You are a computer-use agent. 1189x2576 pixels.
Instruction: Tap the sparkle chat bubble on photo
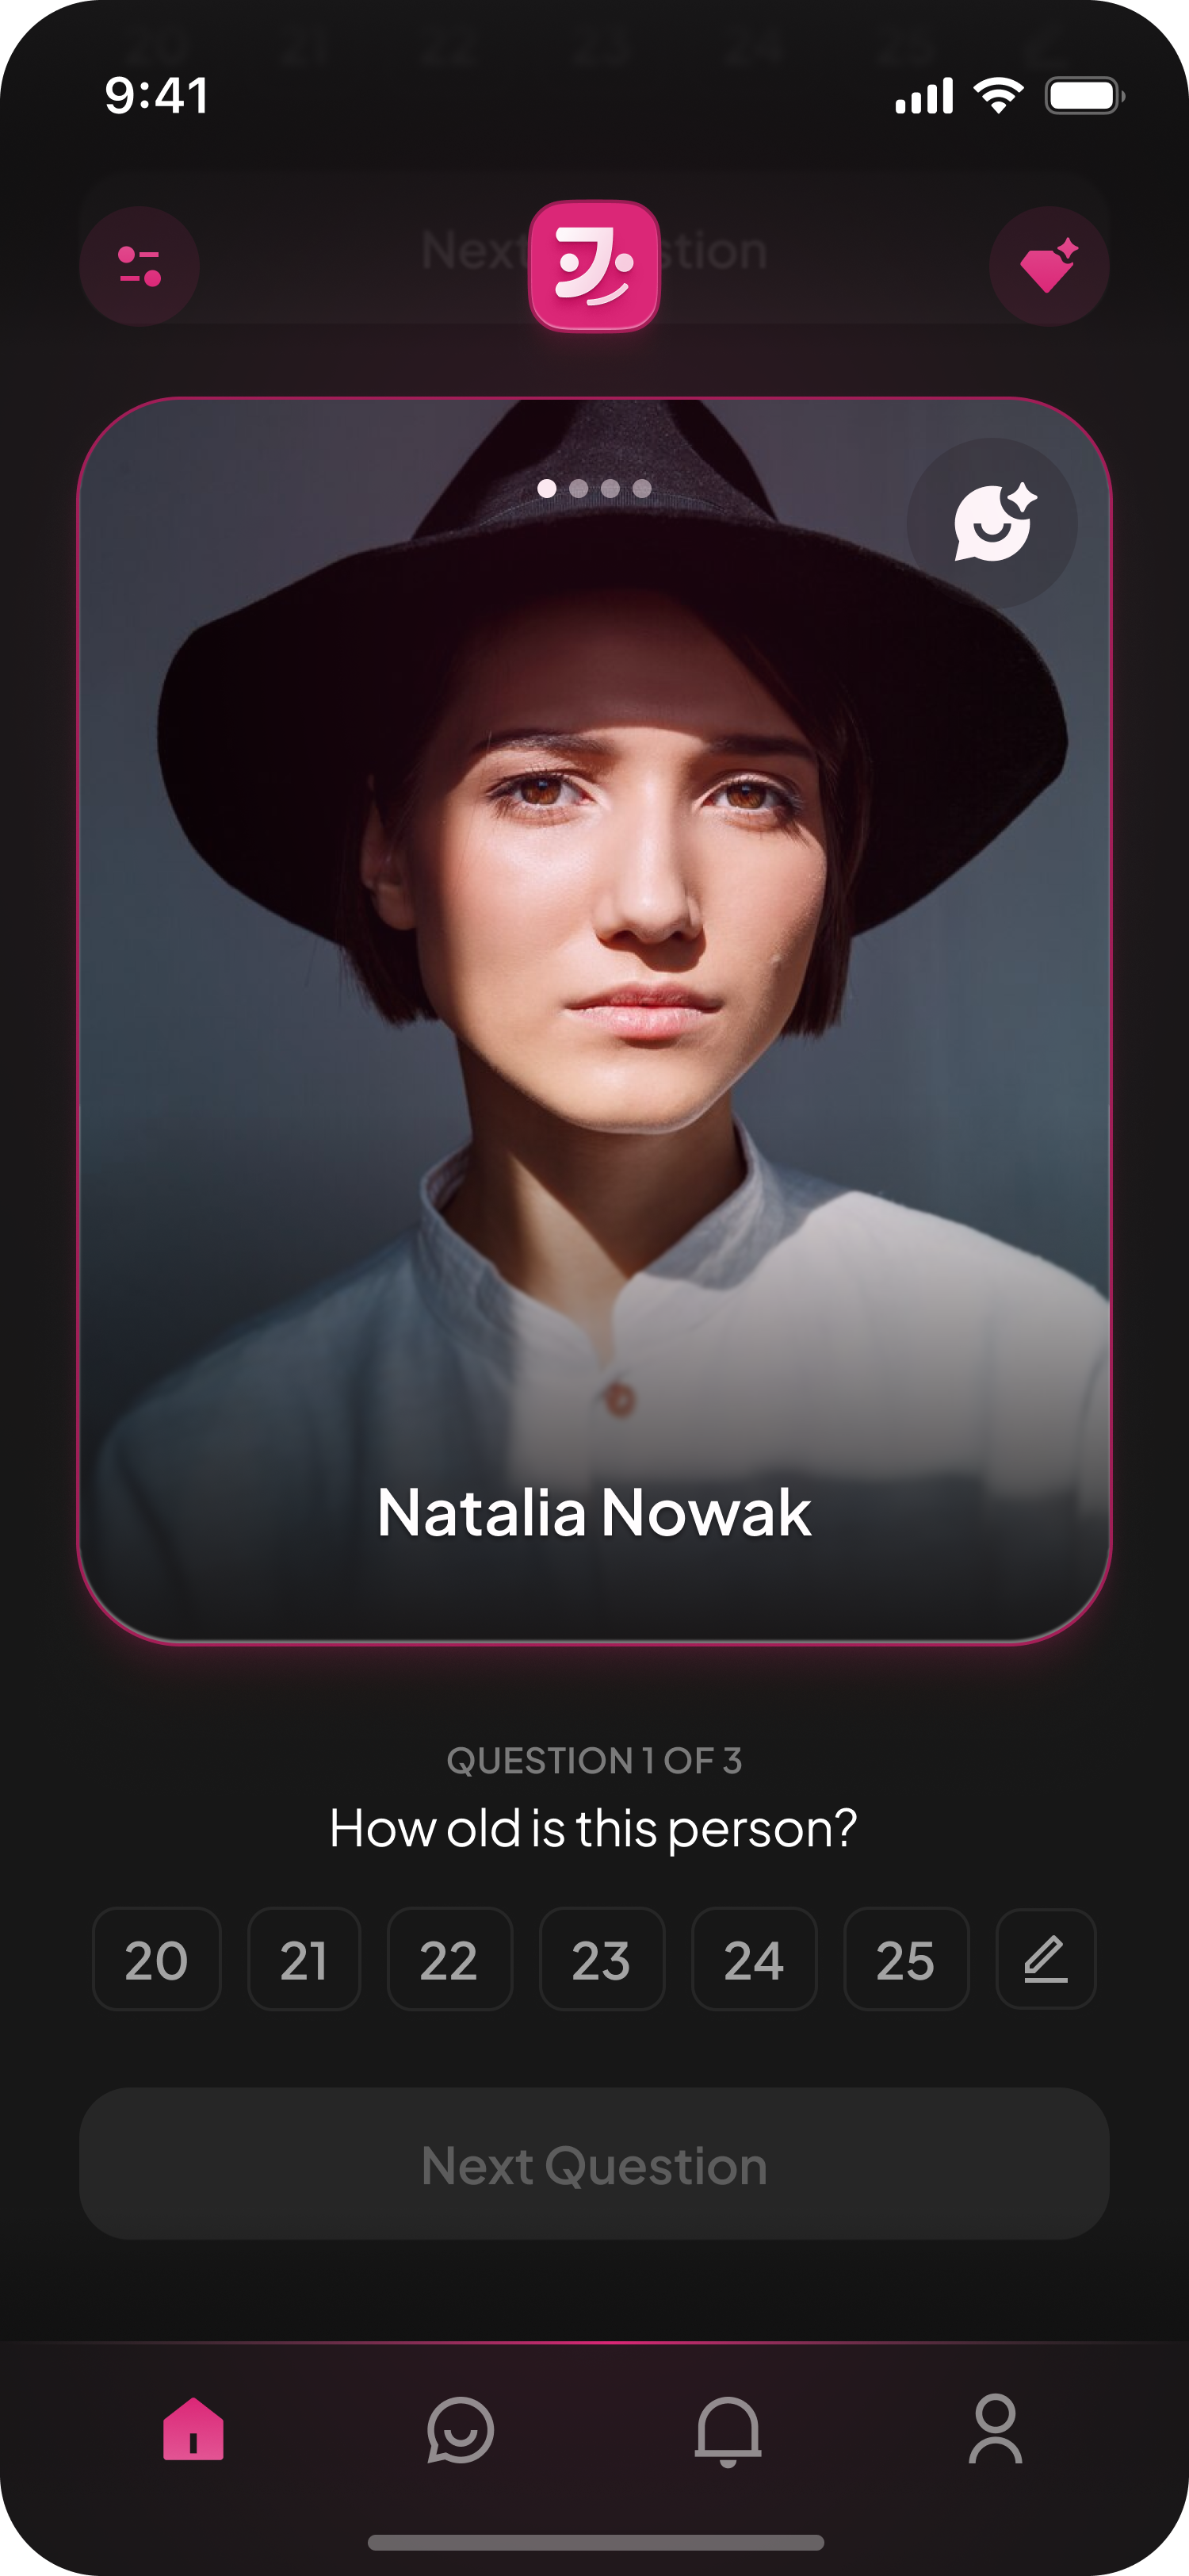(991, 523)
